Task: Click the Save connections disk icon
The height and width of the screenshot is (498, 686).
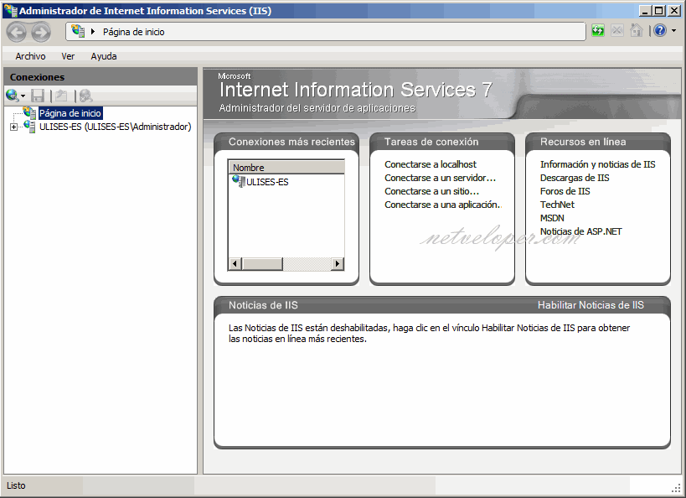Action: coord(38,96)
